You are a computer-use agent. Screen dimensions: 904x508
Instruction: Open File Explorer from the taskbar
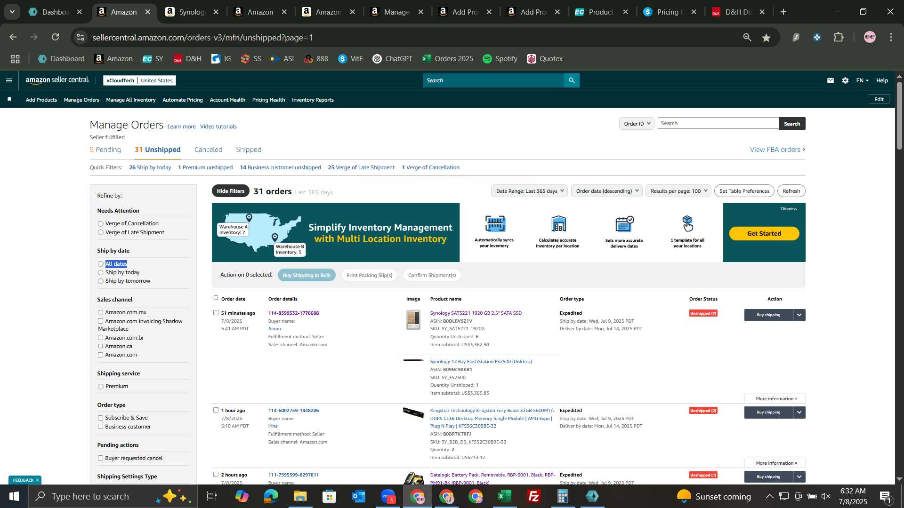pyautogui.click(x=300, y=496)
